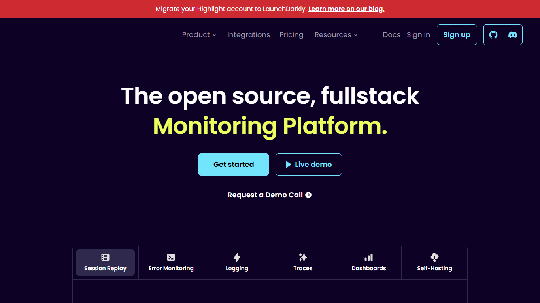Click 'The open source, fullstack' heading

270,96
